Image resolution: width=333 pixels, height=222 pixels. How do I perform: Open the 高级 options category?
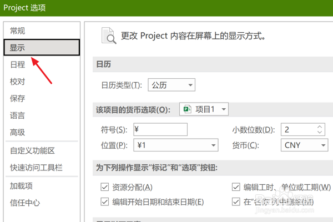coord(42,132)
